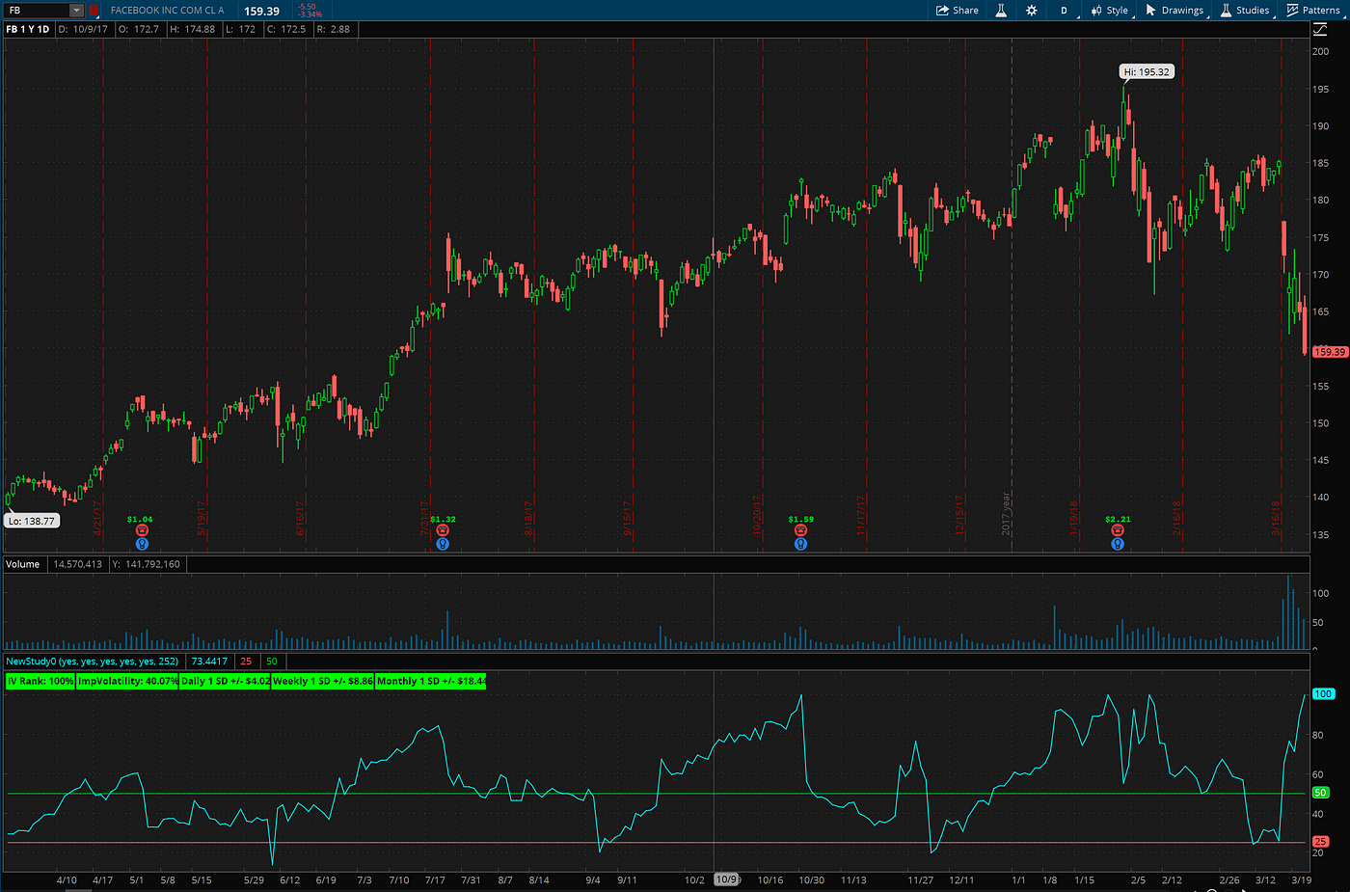Click the 'IV Rank: 100%' green label
This screenshot has height=892, width=1350.
40,681
